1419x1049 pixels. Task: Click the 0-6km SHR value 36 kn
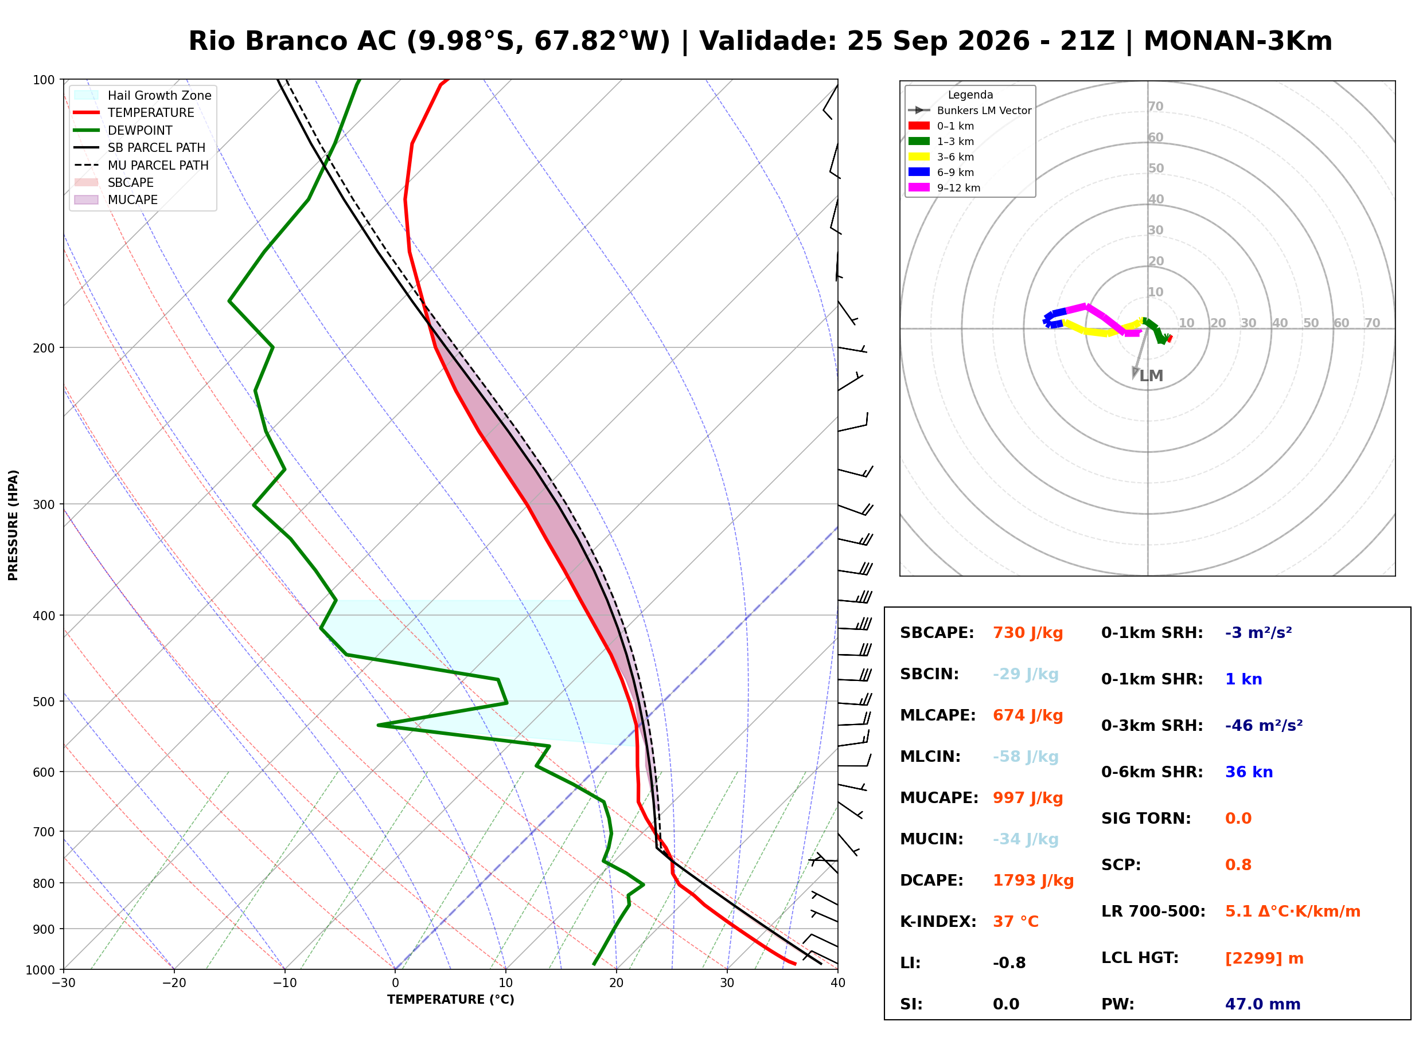pyautogui.click(x=1249, y=772)
